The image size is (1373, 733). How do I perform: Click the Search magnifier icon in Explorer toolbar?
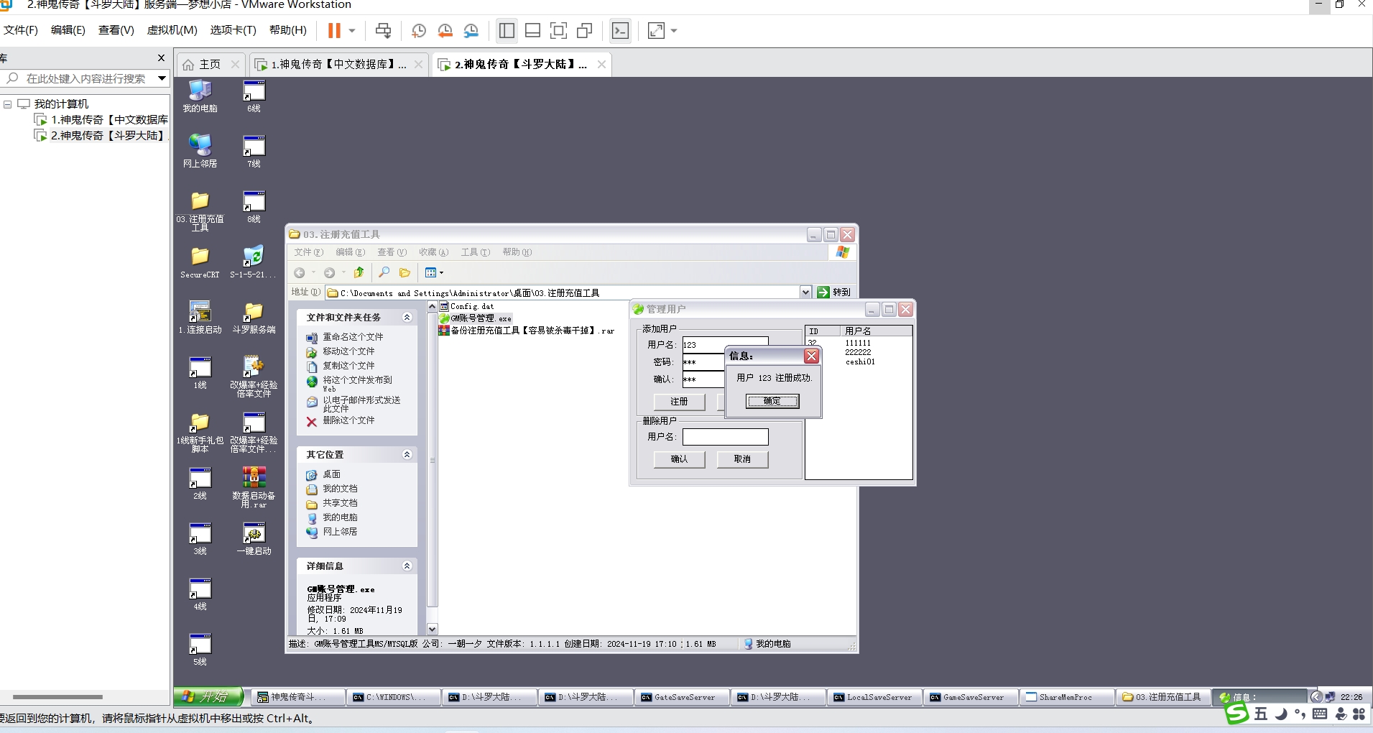(x=384, y=272)
